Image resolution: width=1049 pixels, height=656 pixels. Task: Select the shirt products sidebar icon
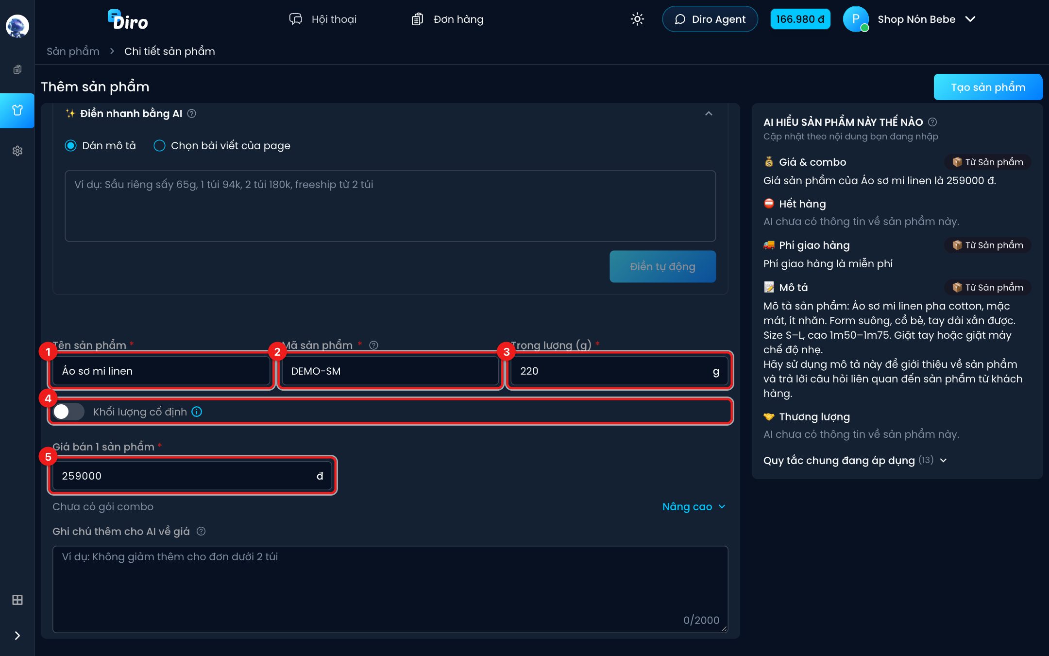17,110
